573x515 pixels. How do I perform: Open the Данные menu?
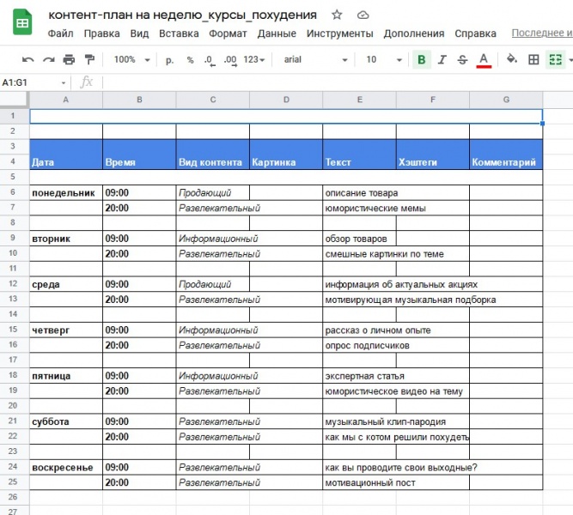(x=277, y=33)
